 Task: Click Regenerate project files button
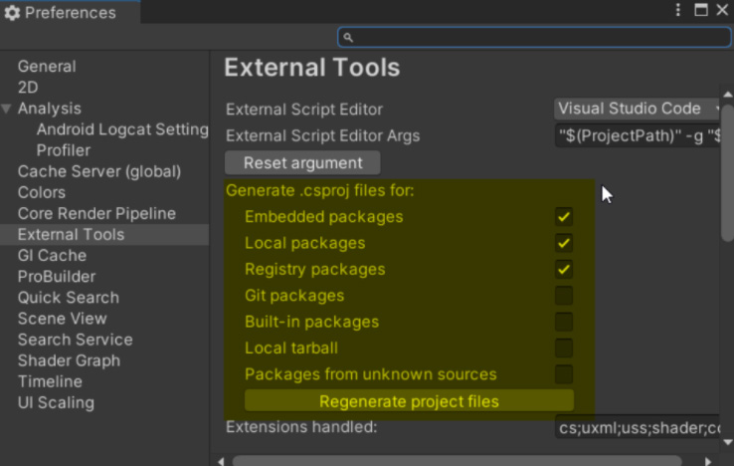pyautogui.click(x=409, y=401)
